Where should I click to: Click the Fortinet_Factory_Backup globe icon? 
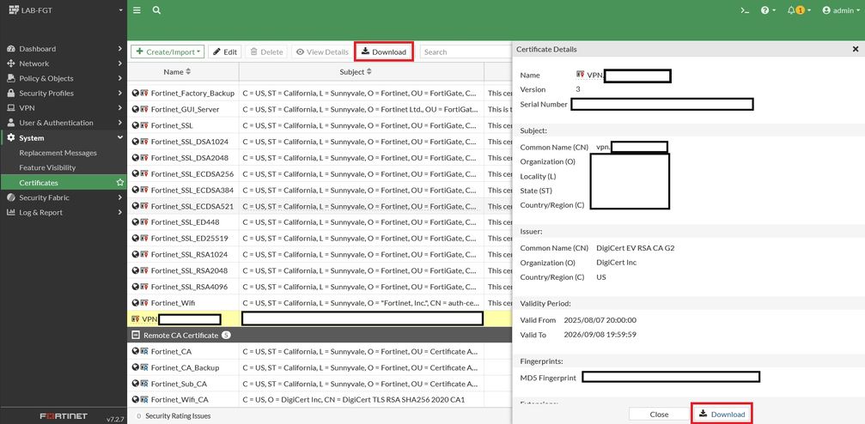point(135,94)
